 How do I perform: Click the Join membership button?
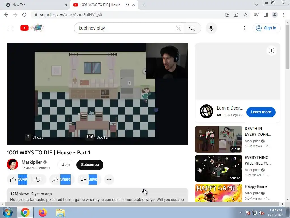tap(66, 165)
